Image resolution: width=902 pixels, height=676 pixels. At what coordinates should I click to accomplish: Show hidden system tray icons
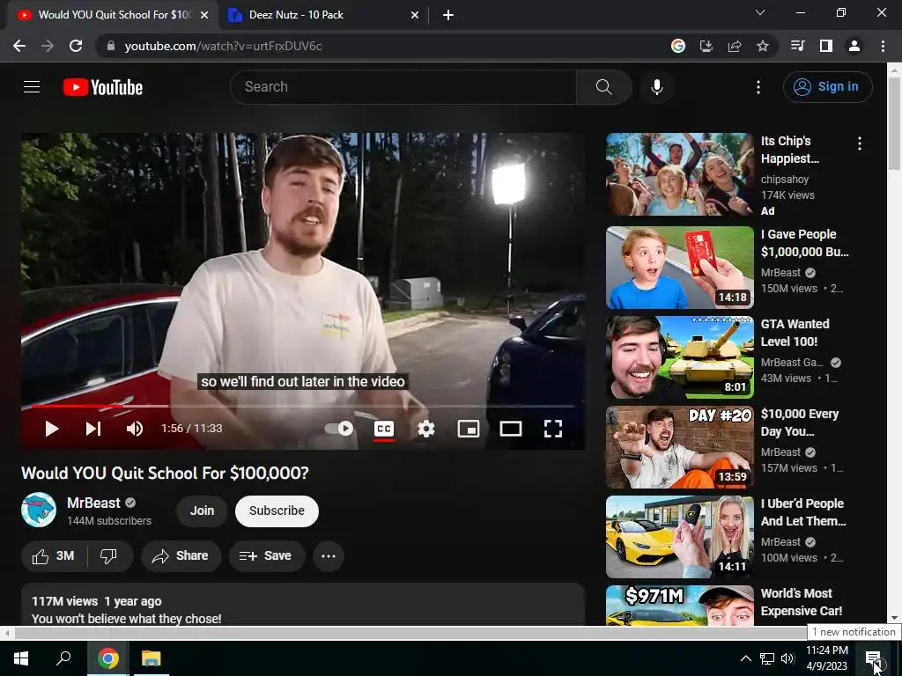(745, 658)
